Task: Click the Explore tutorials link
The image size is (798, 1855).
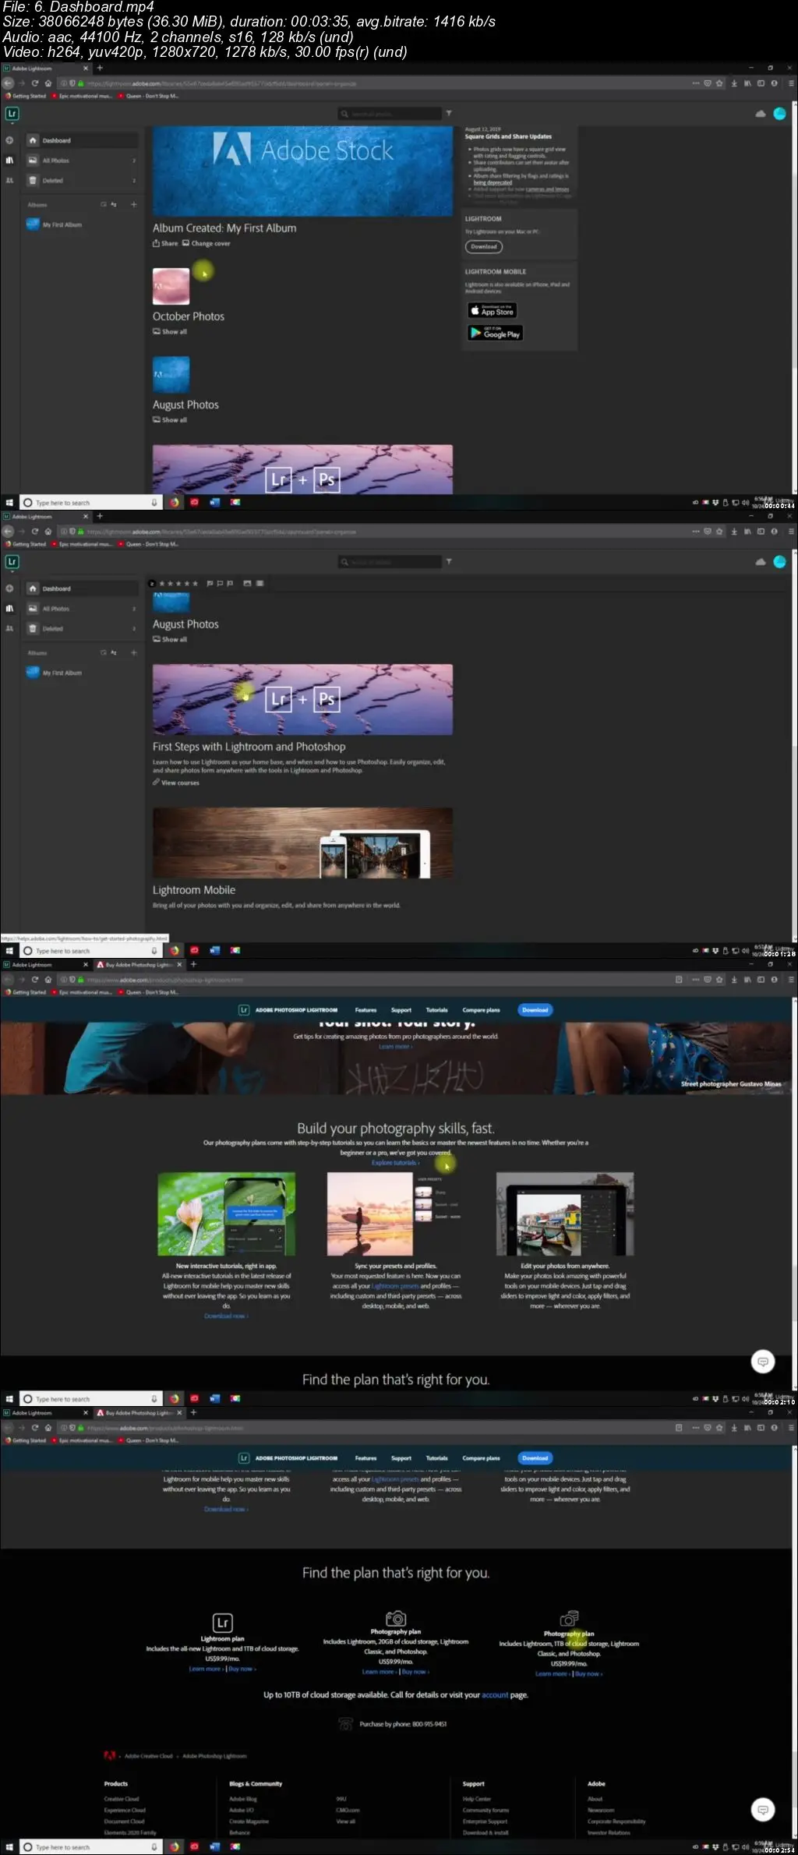Action: click(395, 1162)
